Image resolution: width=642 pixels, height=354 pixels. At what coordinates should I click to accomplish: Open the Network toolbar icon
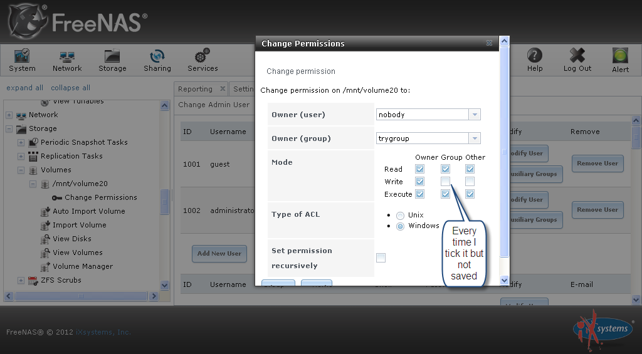tap(67, 56)
